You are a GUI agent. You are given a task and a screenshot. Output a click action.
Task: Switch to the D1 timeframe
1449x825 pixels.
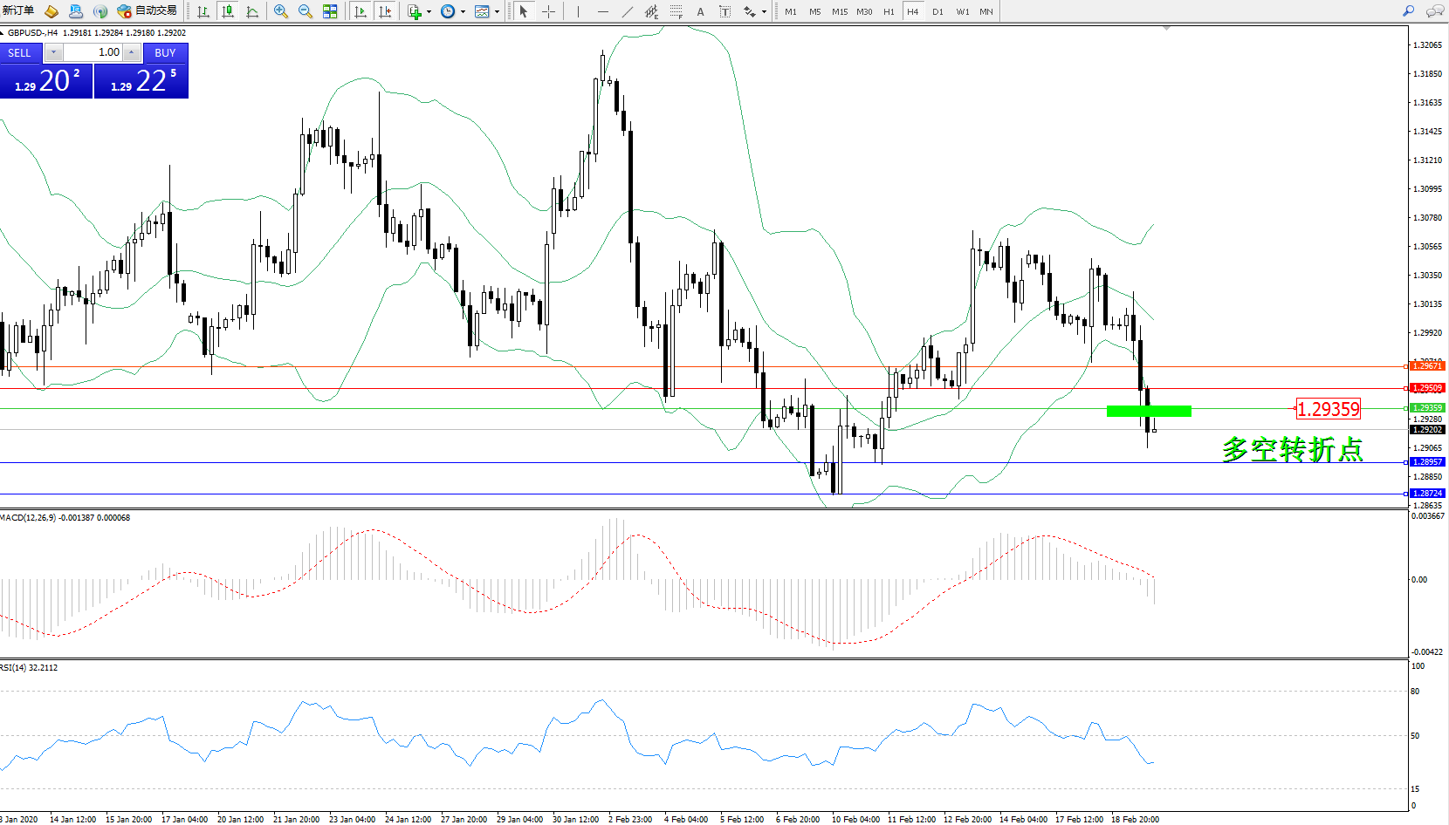937,12
